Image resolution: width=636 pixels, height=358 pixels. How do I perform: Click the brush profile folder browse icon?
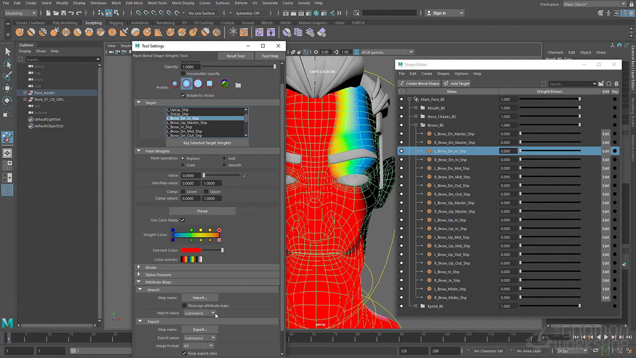[238, 85]
